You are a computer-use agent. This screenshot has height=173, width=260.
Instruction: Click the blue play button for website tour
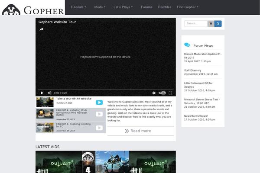(x=99, y=103)
